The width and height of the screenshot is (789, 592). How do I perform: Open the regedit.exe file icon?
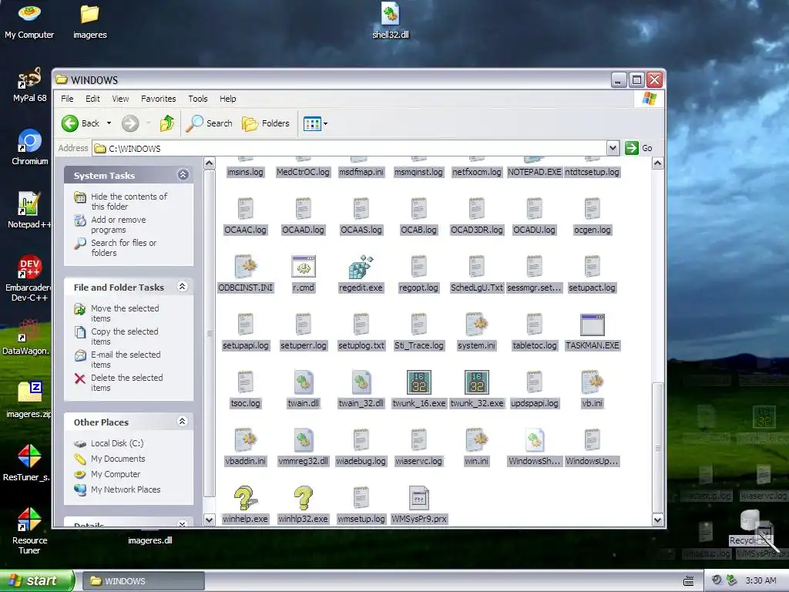(x=361, y=267)
